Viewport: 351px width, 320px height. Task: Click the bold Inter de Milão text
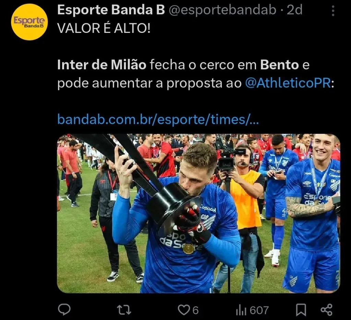pos(102,65)
